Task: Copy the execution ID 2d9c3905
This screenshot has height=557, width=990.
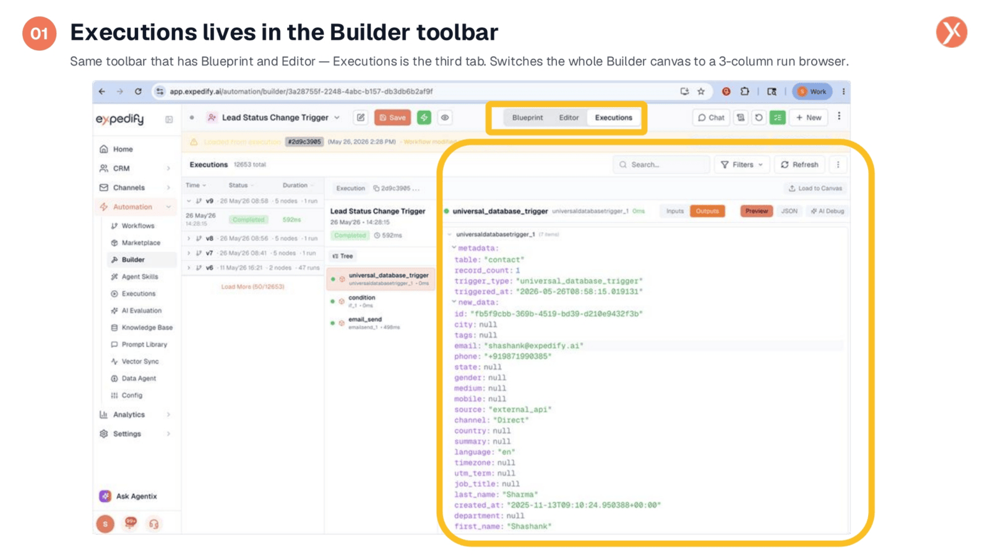Action: (x=376, y=188)
